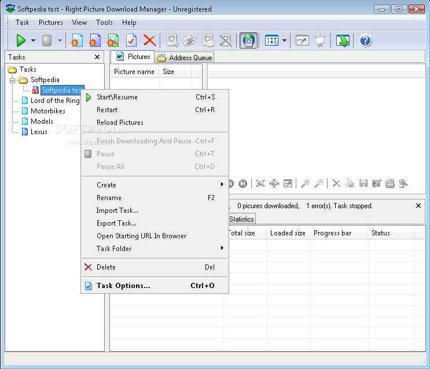Click the grayed picture with cursor toolbar icon
Image resolution: width=430 pixels, height=369 pixels.
coord(172,40)
